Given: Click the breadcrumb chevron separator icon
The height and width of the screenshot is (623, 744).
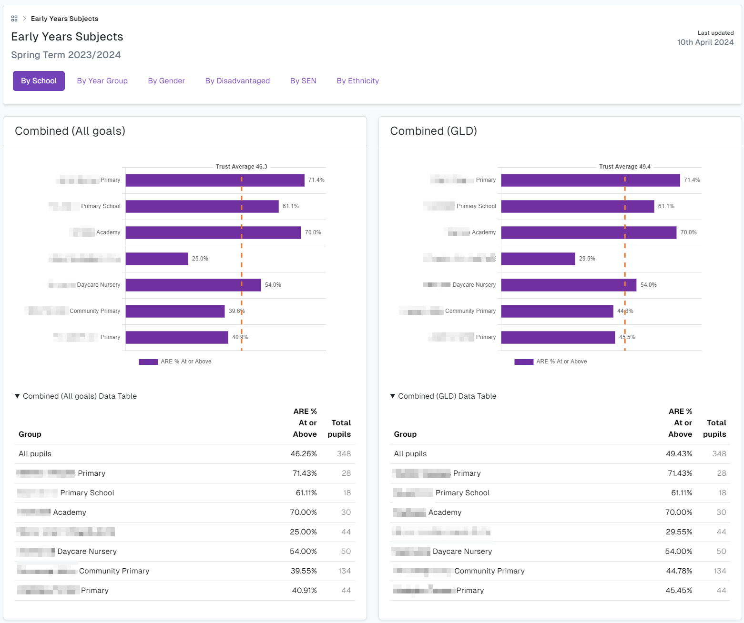Looking at the screenshot, I should tap(24, 19).
